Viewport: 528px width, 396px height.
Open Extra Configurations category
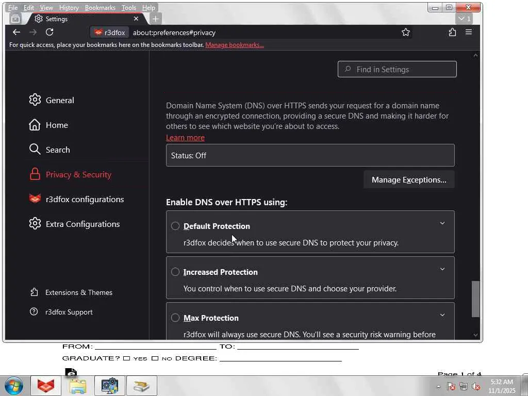point(74,224)
